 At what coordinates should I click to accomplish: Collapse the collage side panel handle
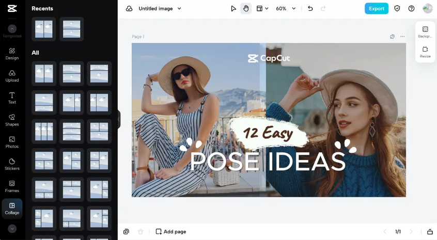point(119,119)
